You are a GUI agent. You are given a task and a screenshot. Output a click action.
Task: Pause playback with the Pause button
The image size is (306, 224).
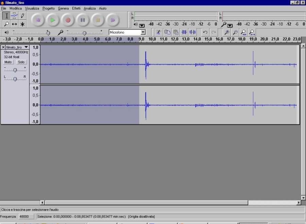[83, 20]
